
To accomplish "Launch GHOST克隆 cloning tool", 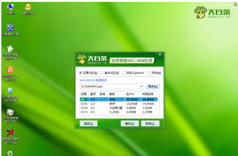I will coord(9,50).
